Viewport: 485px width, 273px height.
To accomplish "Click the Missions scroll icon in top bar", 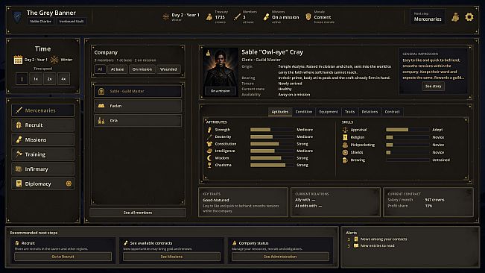I will point(266,17).
